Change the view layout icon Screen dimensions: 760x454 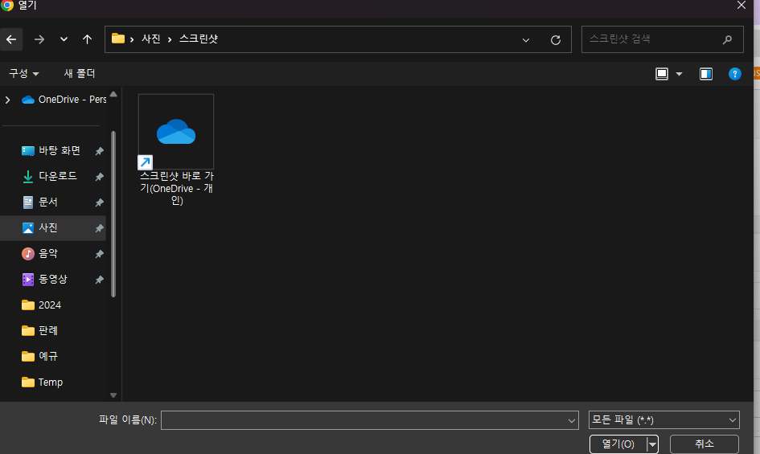click(662, 74)
